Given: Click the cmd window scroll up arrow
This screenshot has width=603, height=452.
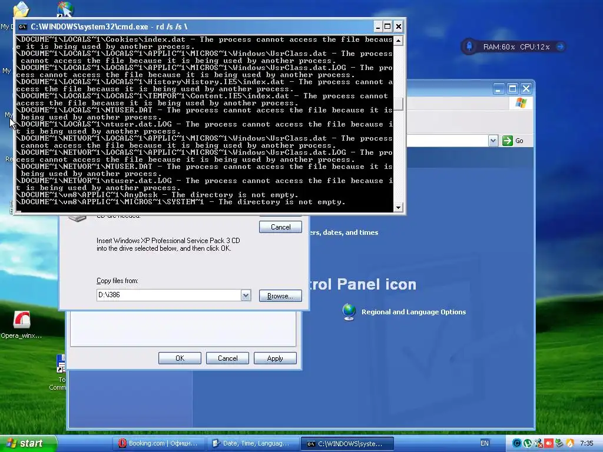Looking at the screenshot, I should [x=399, y=41].
